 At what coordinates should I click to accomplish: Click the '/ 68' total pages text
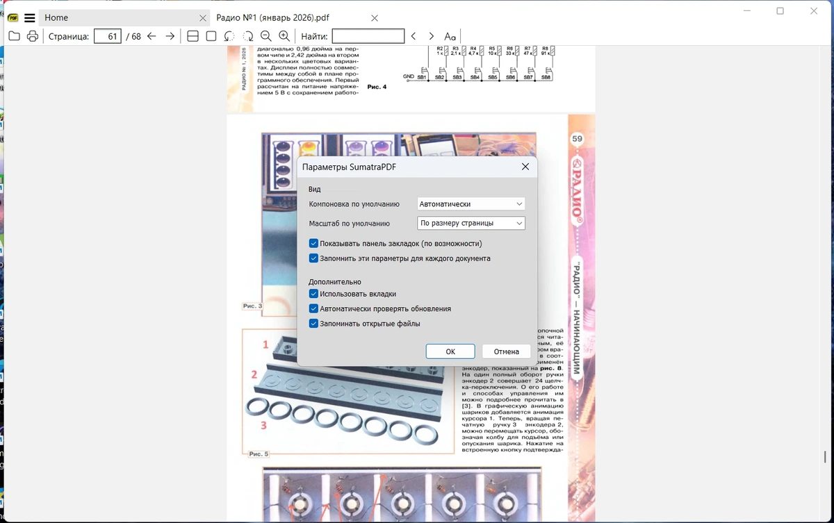(133, 36)
